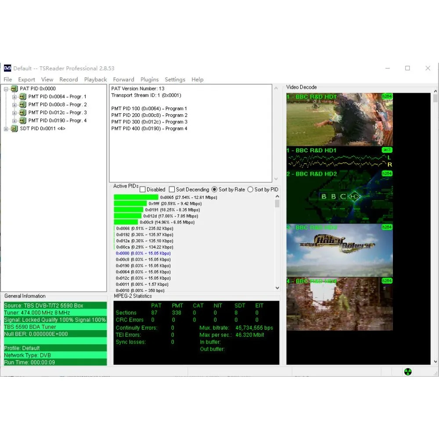Click the PMT icon for Progr. 2
439x439 pixels.
(x=23, y=105)
